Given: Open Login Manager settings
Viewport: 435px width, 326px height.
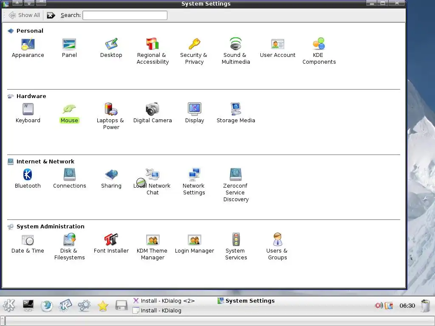Looking at the screenshot, I should click(194, 244).
